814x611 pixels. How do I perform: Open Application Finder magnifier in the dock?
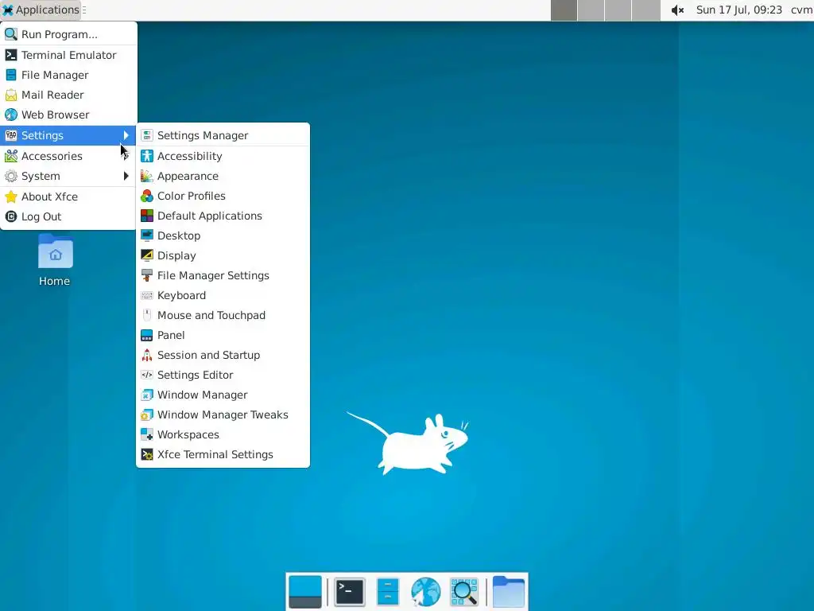pyautogui.click(x=463, y=592)
